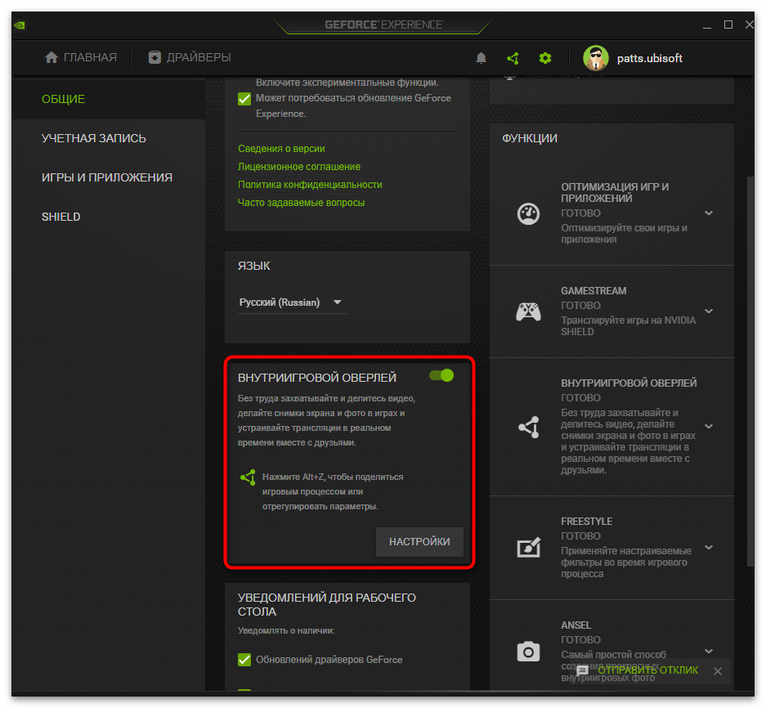Click the ФУНКЦИИ heading text
The width and height of the screenshot is (766, 708).
point(530,138)
